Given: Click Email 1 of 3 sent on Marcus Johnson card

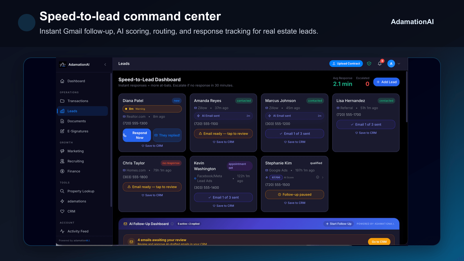Looking at the screenshot, I should [x=295, y=134].
